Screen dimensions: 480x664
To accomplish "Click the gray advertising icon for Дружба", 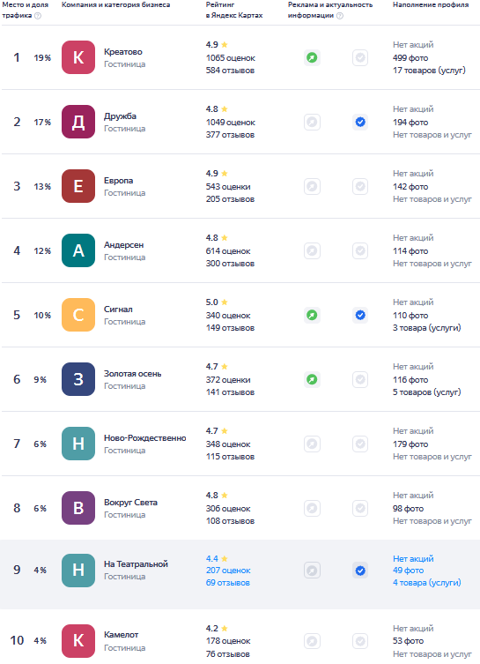I will tap(312, 122).
